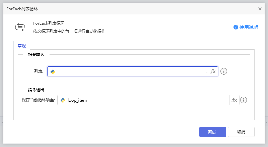
Task: Focus the 列表 input field
Action: pos(131,71)
